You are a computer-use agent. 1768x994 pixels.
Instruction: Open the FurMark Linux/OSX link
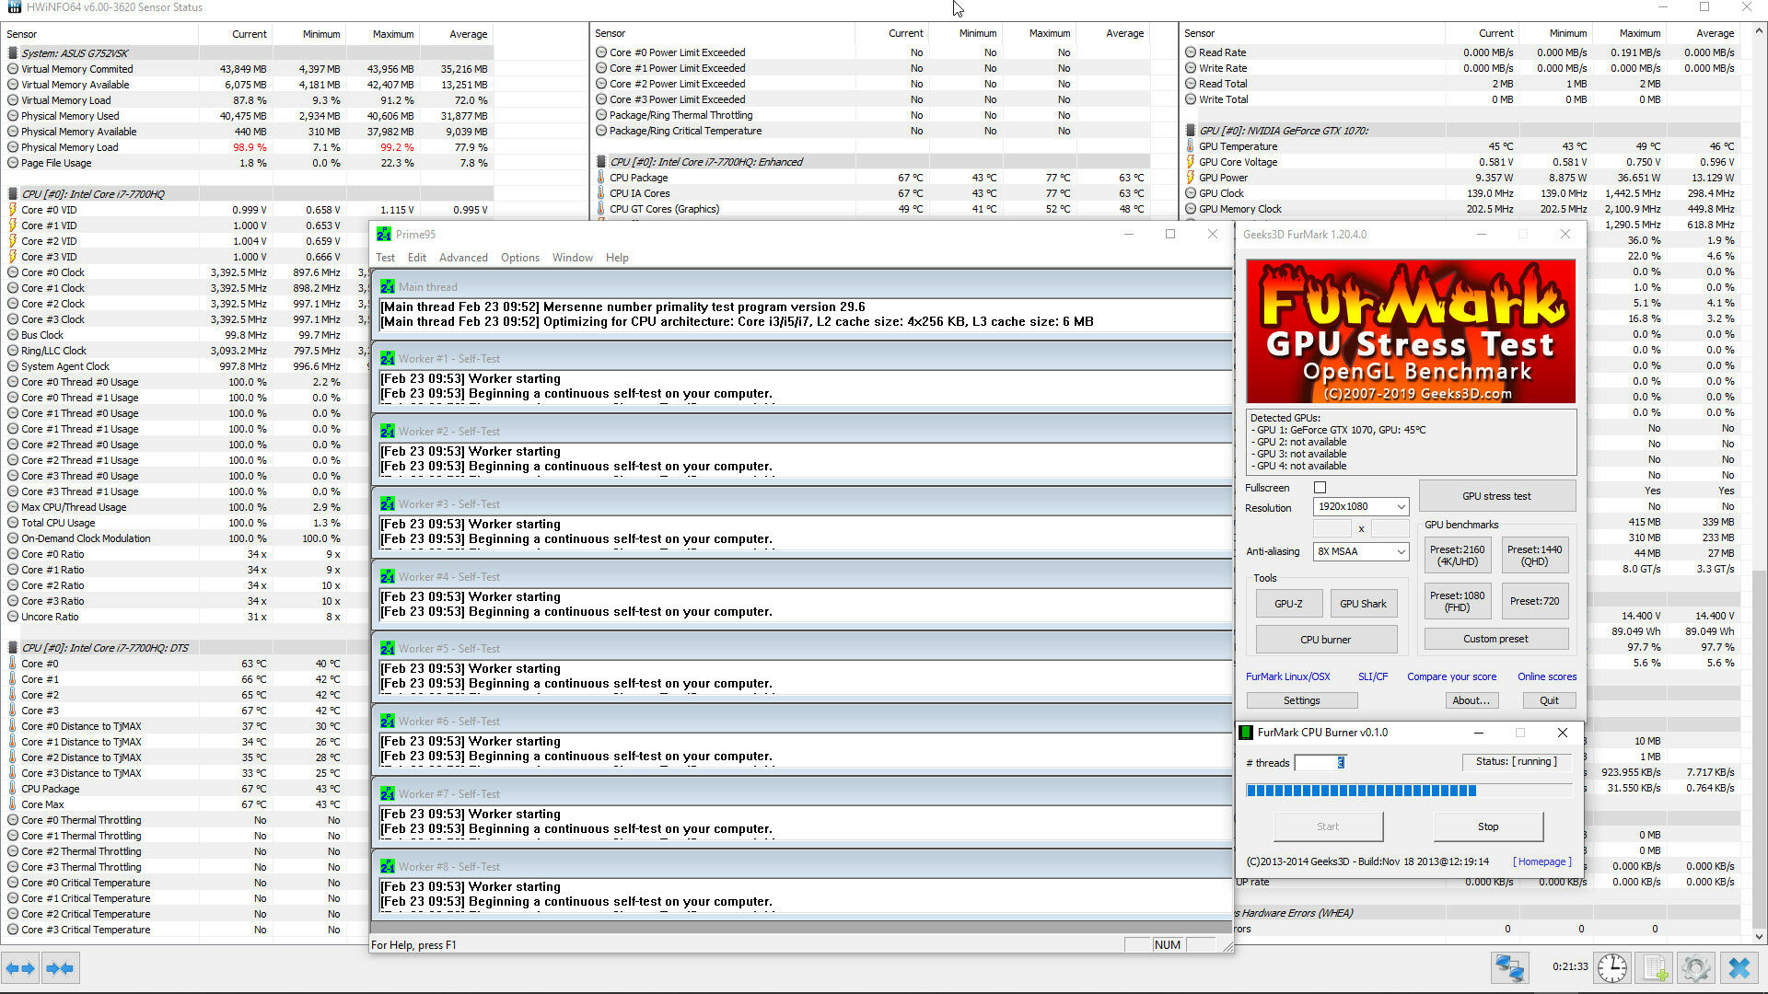pos(1287,677)
